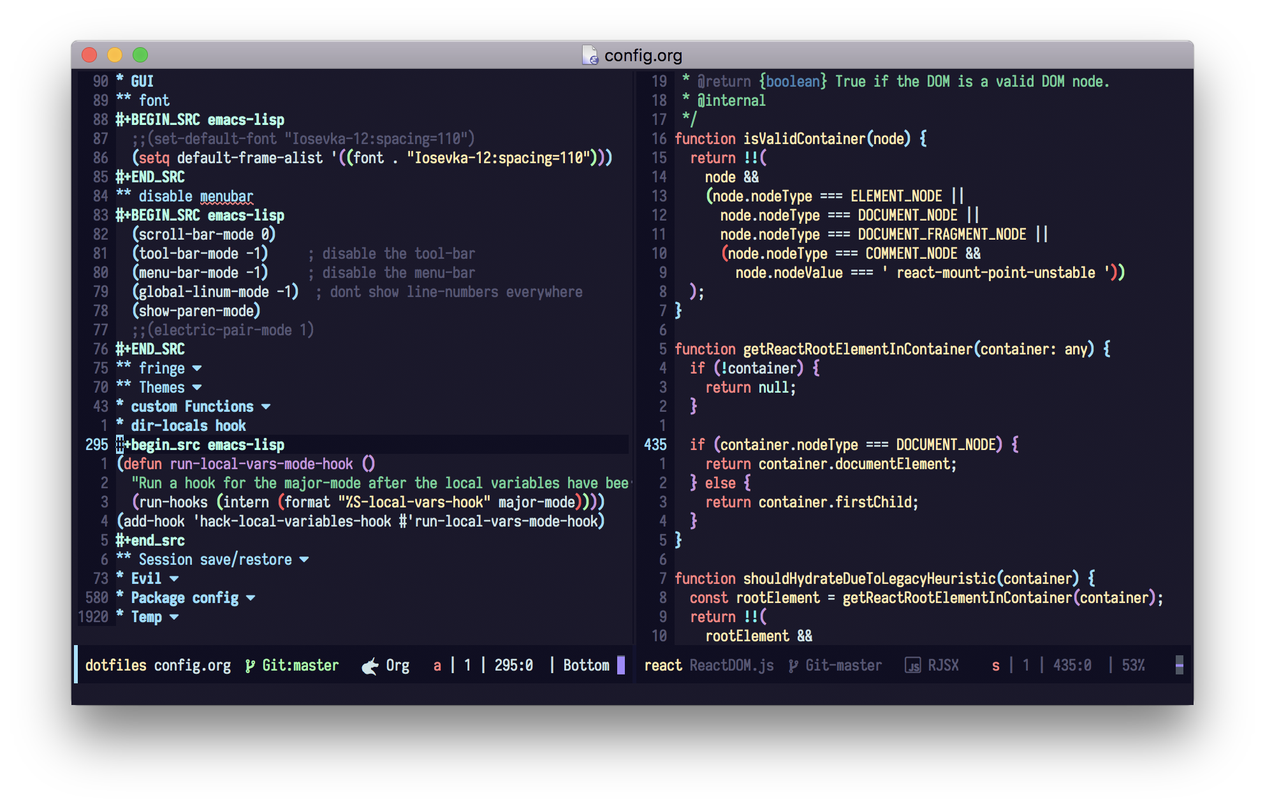
Task: Click the Org mode unicorn icon
Action: coord(370,666)
